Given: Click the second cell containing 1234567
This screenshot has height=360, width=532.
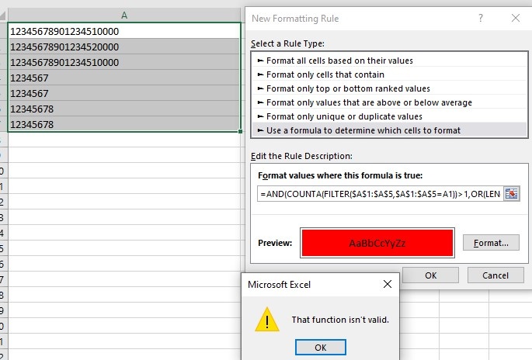Looking at the screenshot, I should 124,94.
